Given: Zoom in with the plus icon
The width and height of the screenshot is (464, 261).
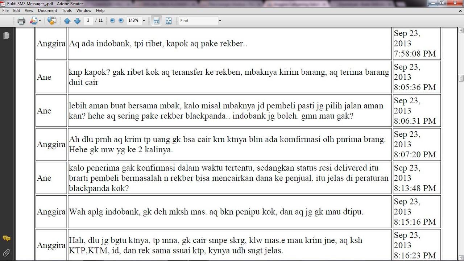Looking at the screenshot, I should click(x=121, y=21).
